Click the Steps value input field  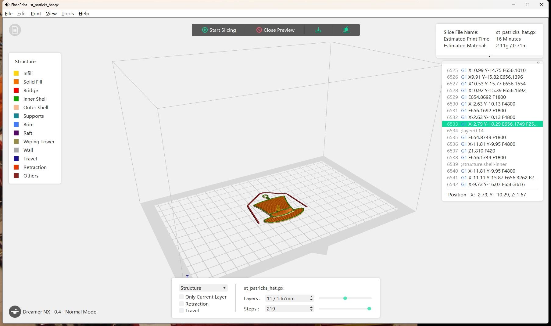(287, 309)
